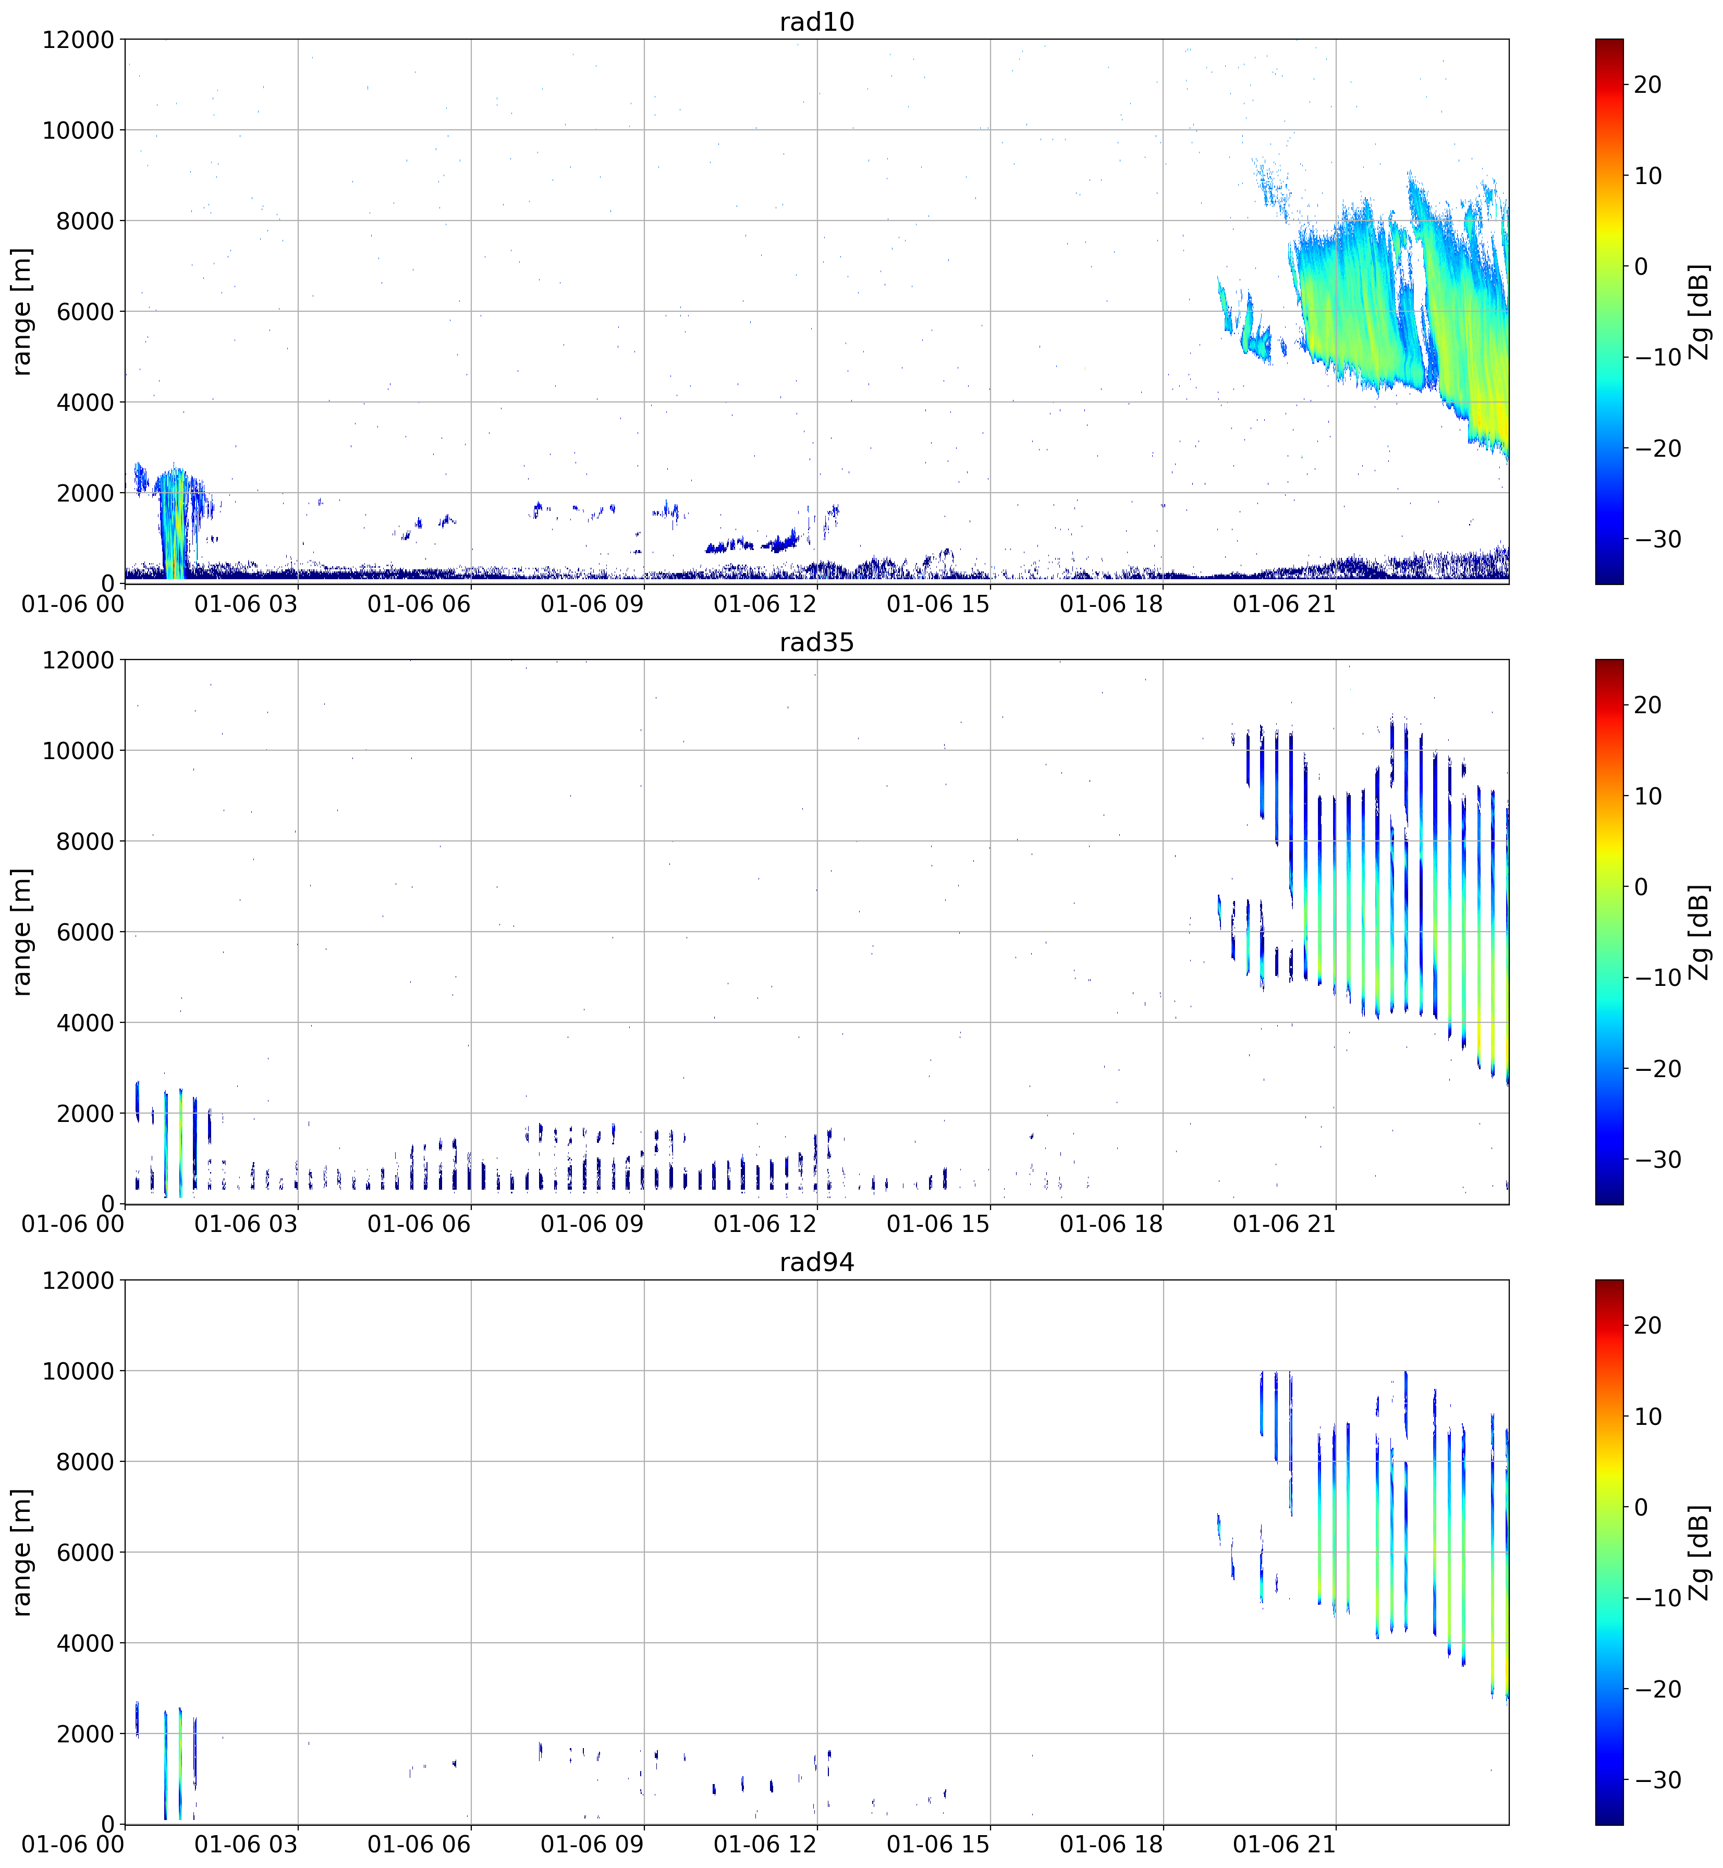Image resolution: width=1723 pixels, height=1868 pixels.
Task: Click the −10 label on rad94 colorbar
Action: coord(1658,1598)
